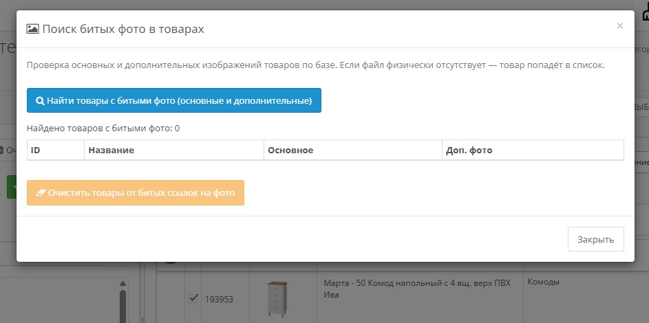Image resolution: width=649 pixels, height=323 pixels.
Task: Click the trash icon behind the dialog's left edge
Action: (x=2, y=149)
